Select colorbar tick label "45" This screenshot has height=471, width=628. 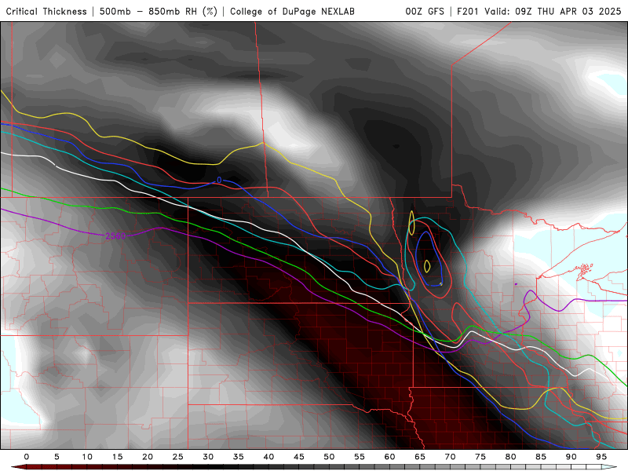(x=299, y=457)
